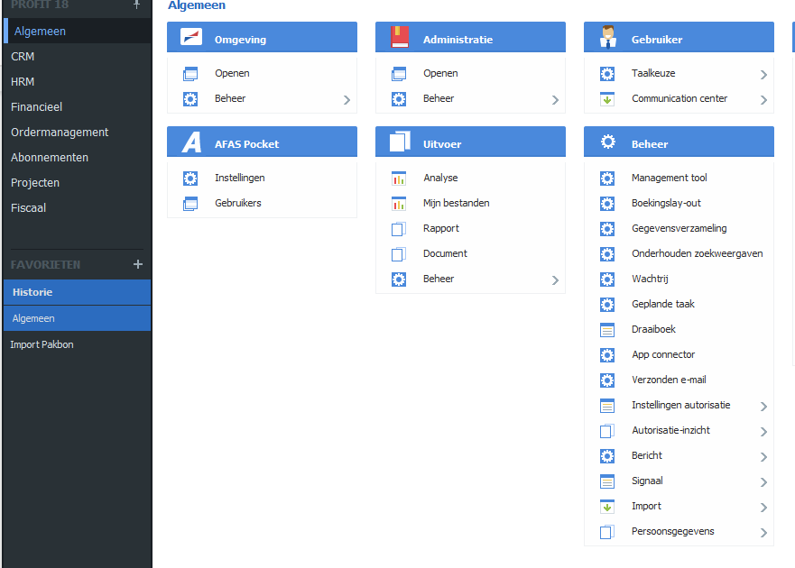795x568 pixels.
Task: Open Mijn bestanden under Uitvoer
Action: pos(456,204)
